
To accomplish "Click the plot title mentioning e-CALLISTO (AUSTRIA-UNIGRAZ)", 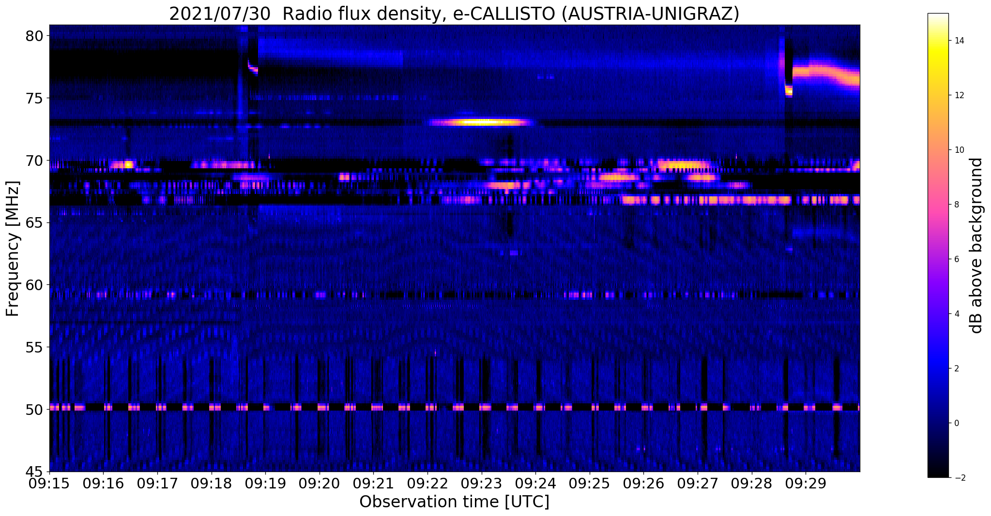I will (x=454, y=14).
